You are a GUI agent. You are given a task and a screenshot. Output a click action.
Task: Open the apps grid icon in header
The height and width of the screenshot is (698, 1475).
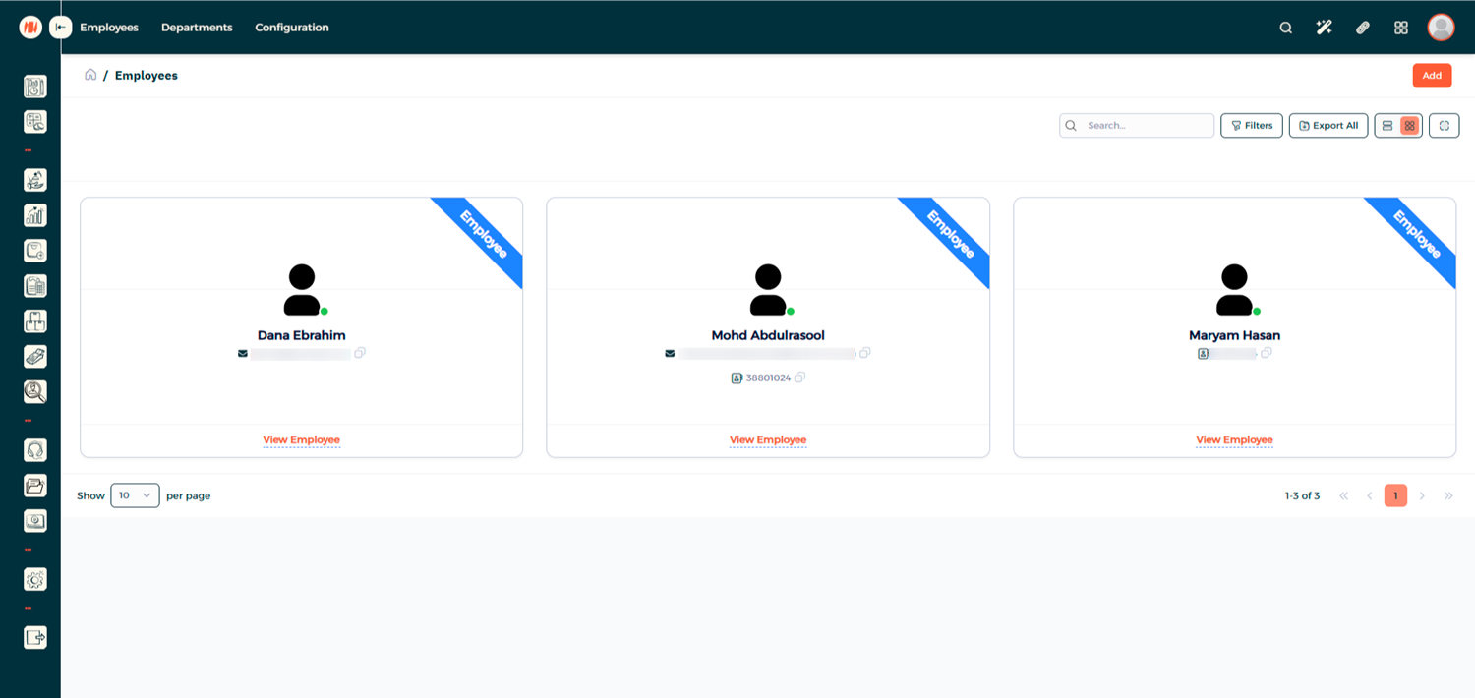[1401, 28]
